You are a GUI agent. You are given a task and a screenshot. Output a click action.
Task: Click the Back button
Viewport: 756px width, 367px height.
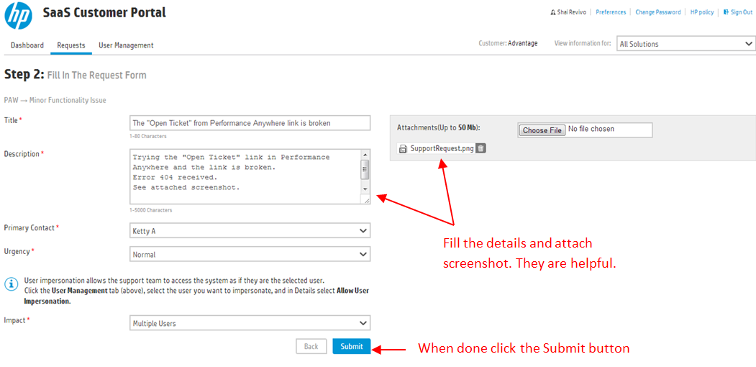(x=311, y=346)
